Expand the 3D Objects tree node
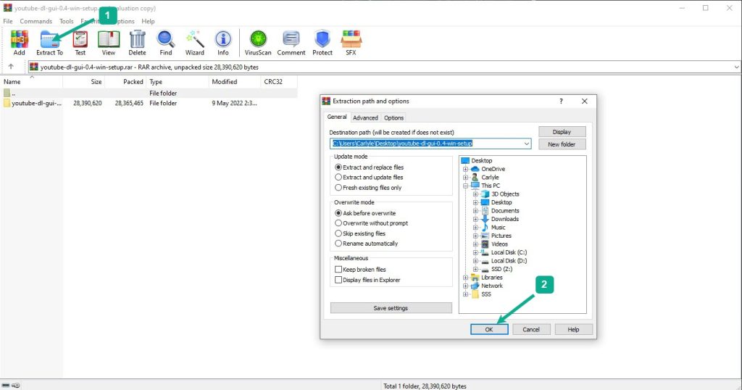742x390 pixels. [475, 194]
